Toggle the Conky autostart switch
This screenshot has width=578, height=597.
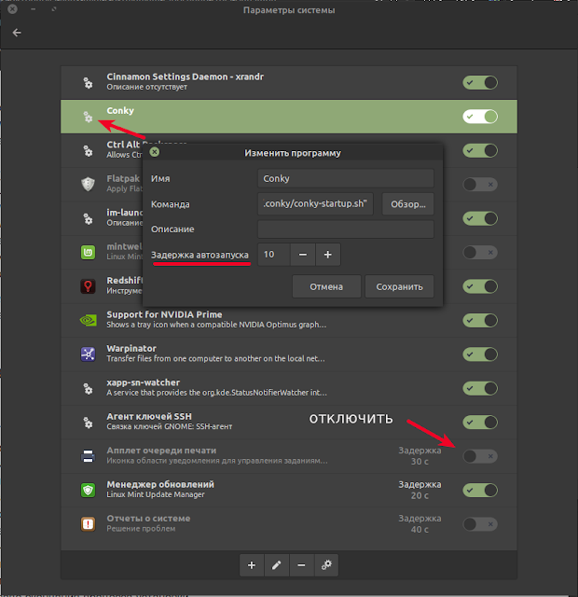pos(480,117)
